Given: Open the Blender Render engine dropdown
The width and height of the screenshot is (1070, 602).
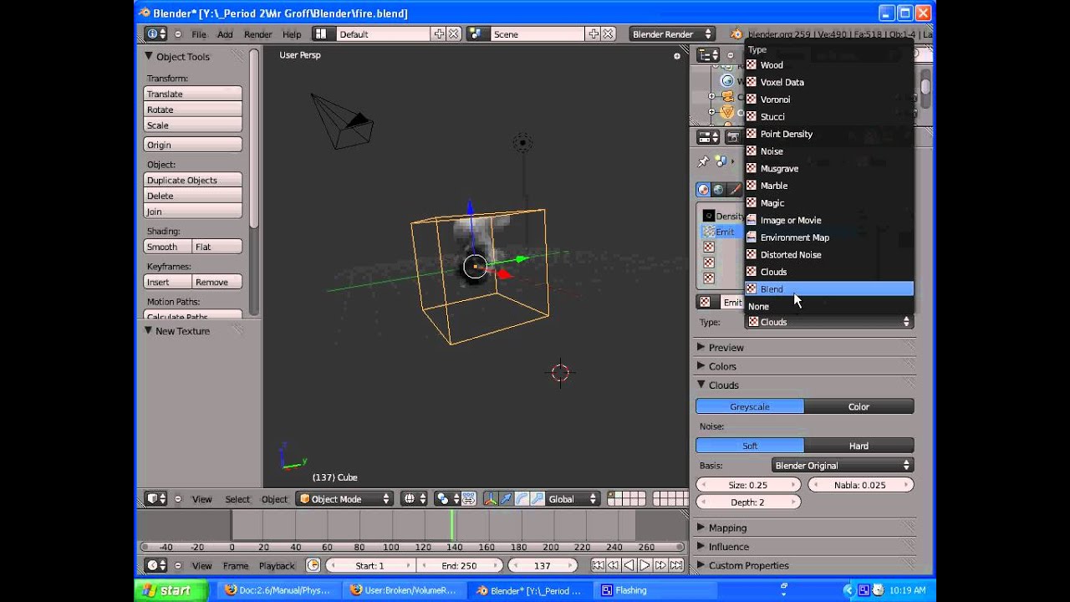Looking at the screenshot, I should 672,34.
